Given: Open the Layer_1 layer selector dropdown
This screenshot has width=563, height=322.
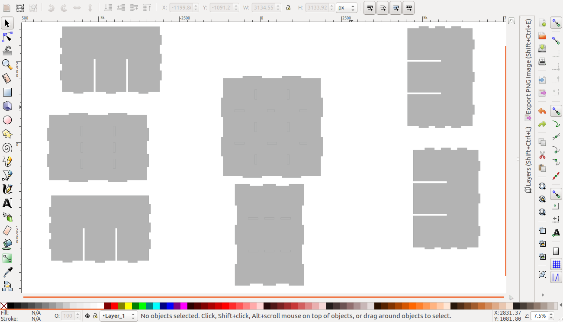Looking at the screenshot, I should (x=119, y=316).
